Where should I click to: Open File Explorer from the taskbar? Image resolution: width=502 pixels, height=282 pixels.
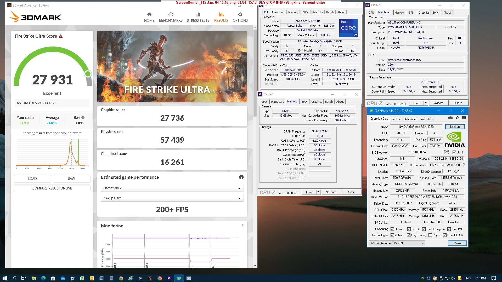[x=33, y=278]
